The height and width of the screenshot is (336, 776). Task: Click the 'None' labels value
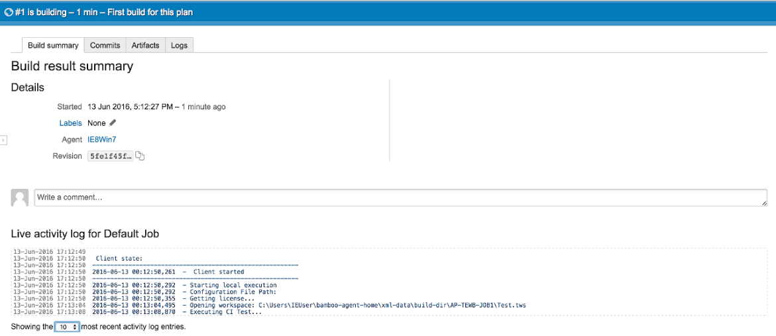coord(97,123)
